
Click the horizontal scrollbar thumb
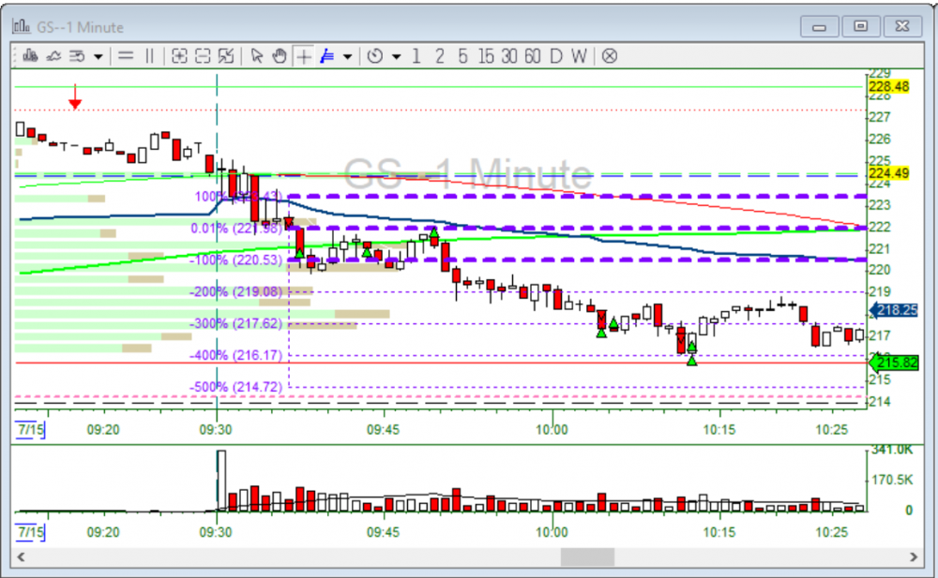(587, 556)
